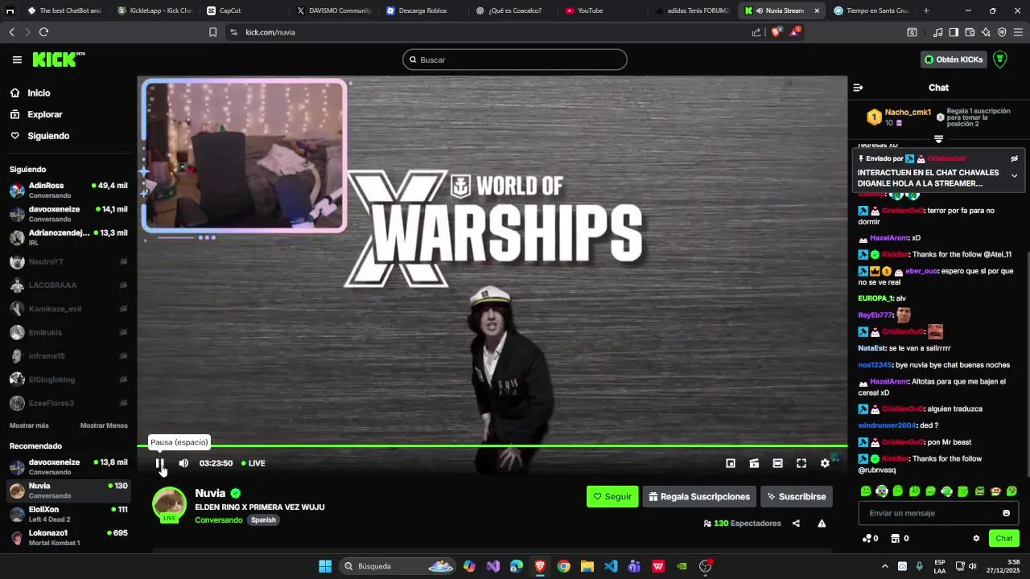
Task: Hide the pinned chat message
Action: coord(1014,158)
